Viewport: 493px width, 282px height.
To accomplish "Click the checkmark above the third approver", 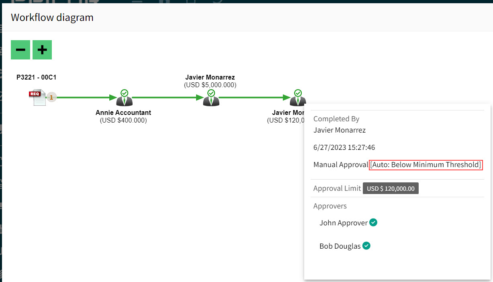I will pyautogui.click(x=298, y=93).
